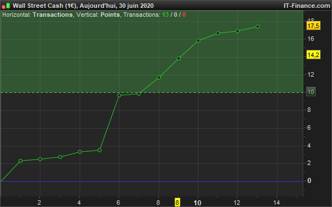This screenshot has height=207, width=332.
Task: Click the vertical axis label 0
Action: 309,181
